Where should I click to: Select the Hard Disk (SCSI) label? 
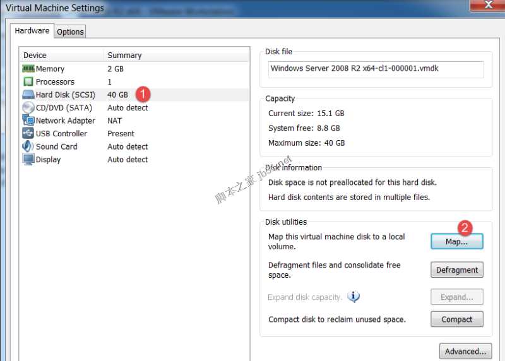click(66, 95)
